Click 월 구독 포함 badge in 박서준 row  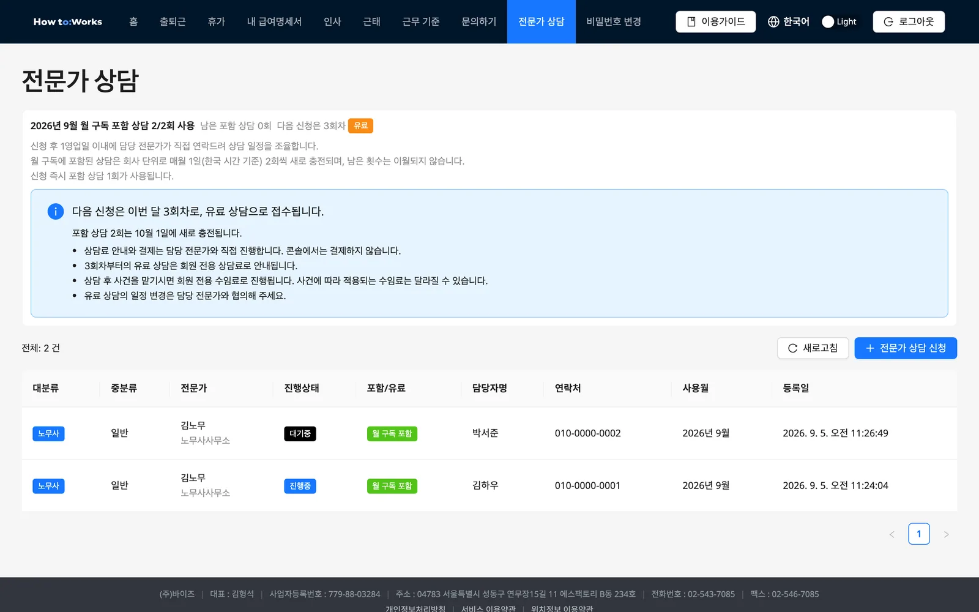pos(392,433)
